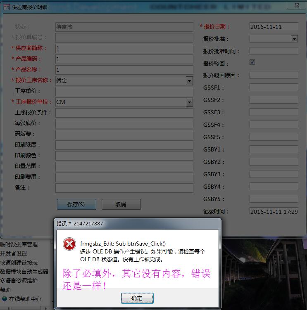Open 快速创建链接表 menu entry

click(x=19, y=263)
